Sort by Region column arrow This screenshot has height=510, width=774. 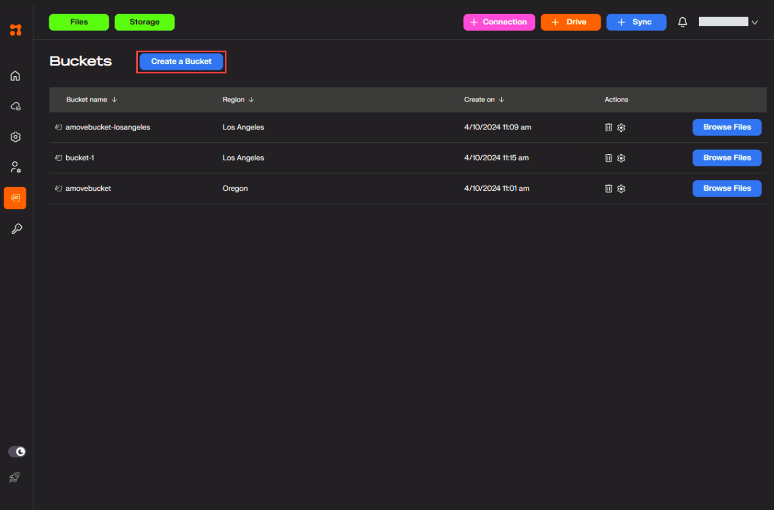coord(251,100)
